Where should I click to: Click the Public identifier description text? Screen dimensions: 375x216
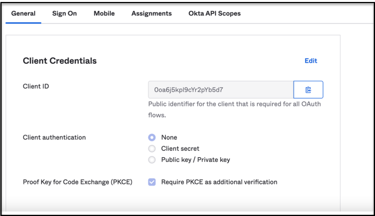(x=234, y=110)
